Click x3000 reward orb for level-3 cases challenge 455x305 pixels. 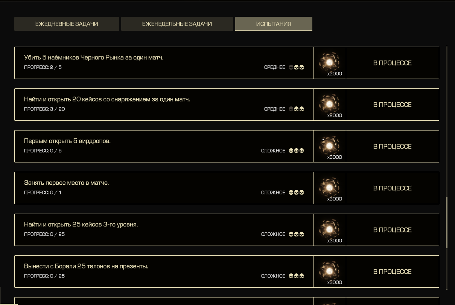329,230
